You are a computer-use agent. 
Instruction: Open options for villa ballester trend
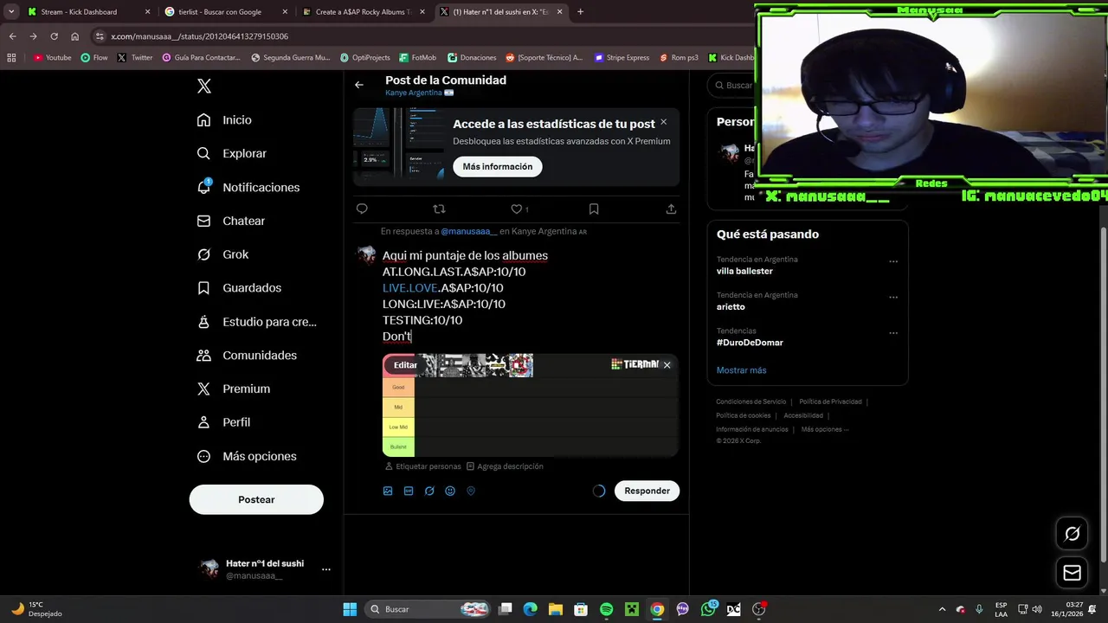point(893,261)
